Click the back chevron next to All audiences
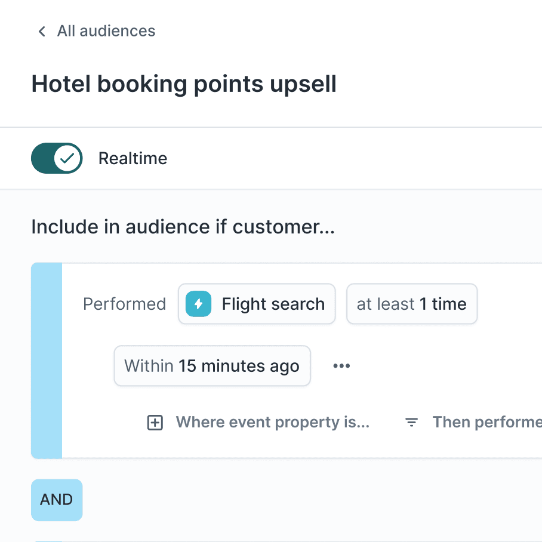Screen dimensions: 542x542 [41, 31]
